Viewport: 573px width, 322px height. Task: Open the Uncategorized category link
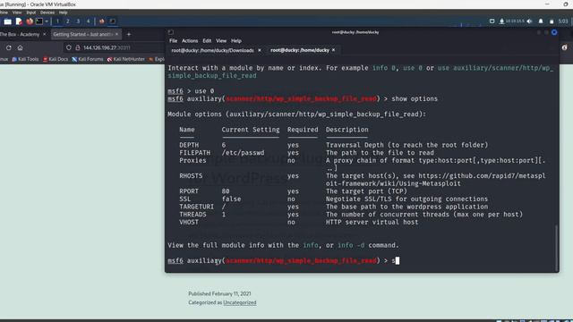click(240, 302)
